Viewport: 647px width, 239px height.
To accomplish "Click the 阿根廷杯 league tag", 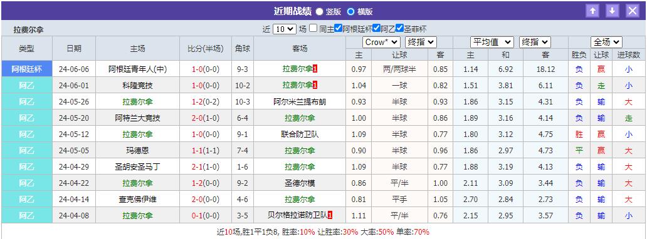I will tap(27, 69).
